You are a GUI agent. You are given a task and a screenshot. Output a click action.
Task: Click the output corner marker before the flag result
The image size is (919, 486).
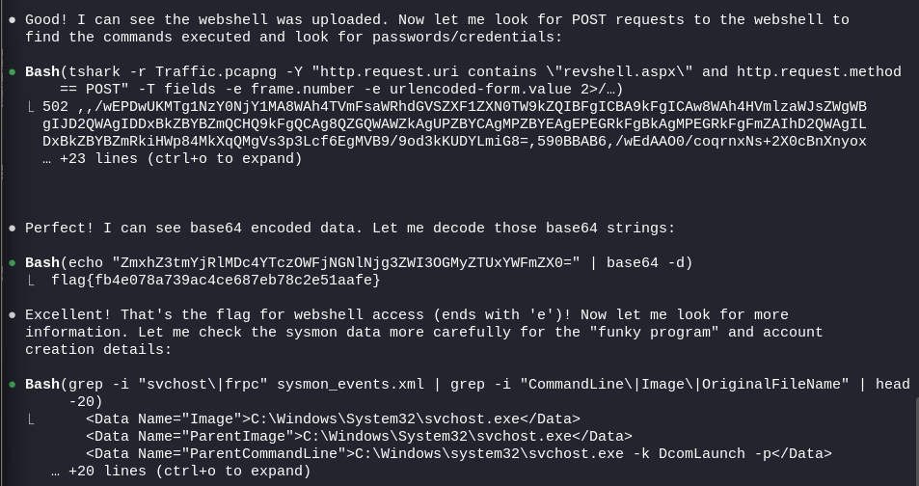(x=32, y=281)
